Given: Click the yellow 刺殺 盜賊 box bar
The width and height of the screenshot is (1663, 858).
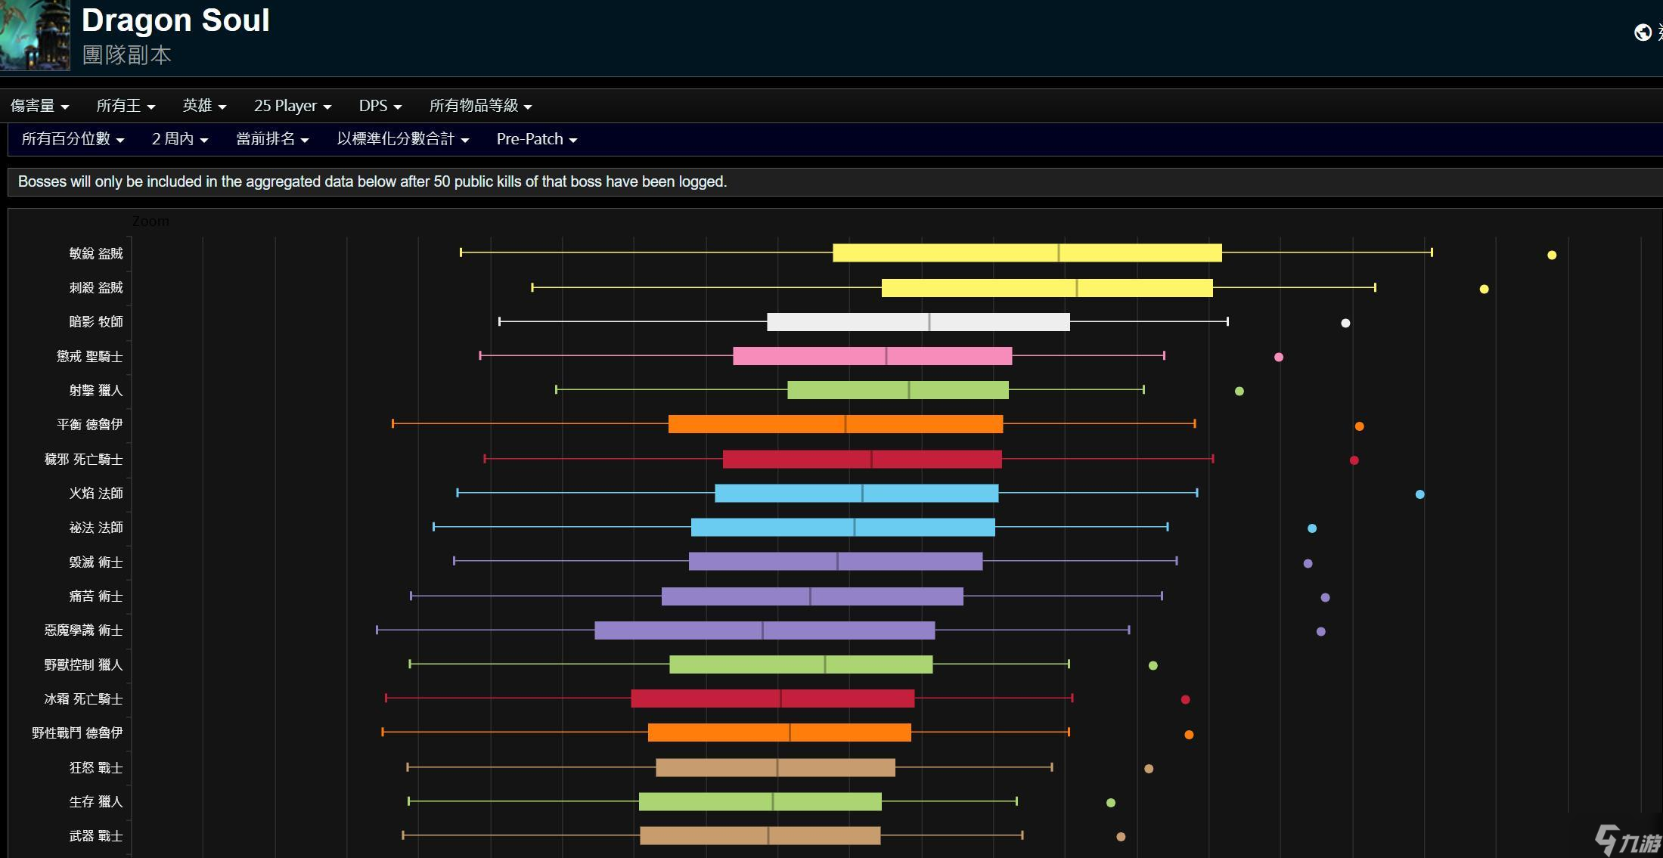Looking at the screenshot, I should (x=1047, y=287).
